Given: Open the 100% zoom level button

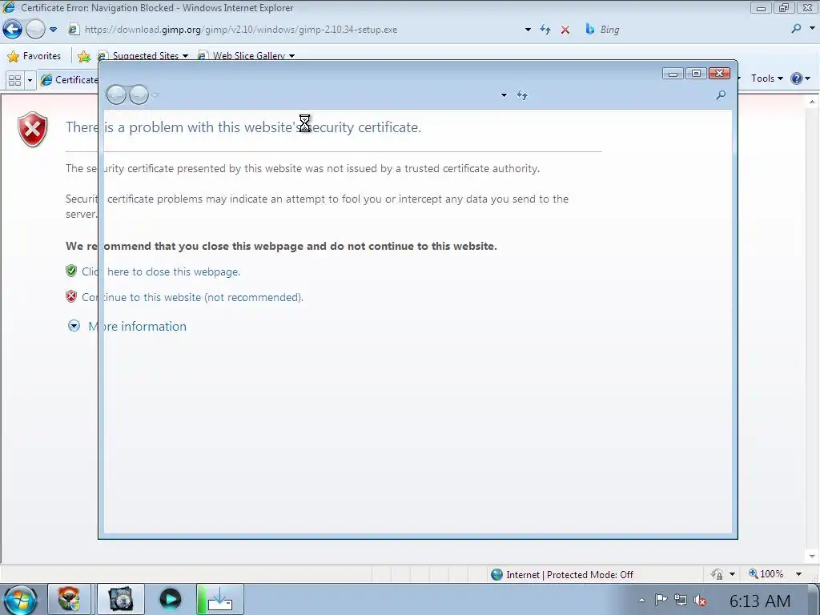Looking at the screenshot, I should point(766,574).
